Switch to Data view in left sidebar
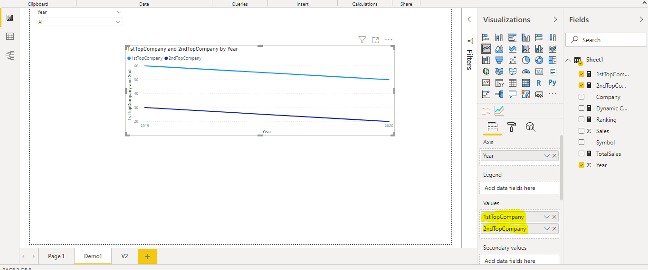The width and height of the screenshot is (648, 270). [10, 36]
